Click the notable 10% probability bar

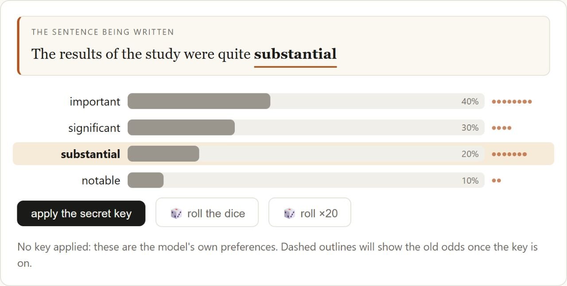point(306,180)
